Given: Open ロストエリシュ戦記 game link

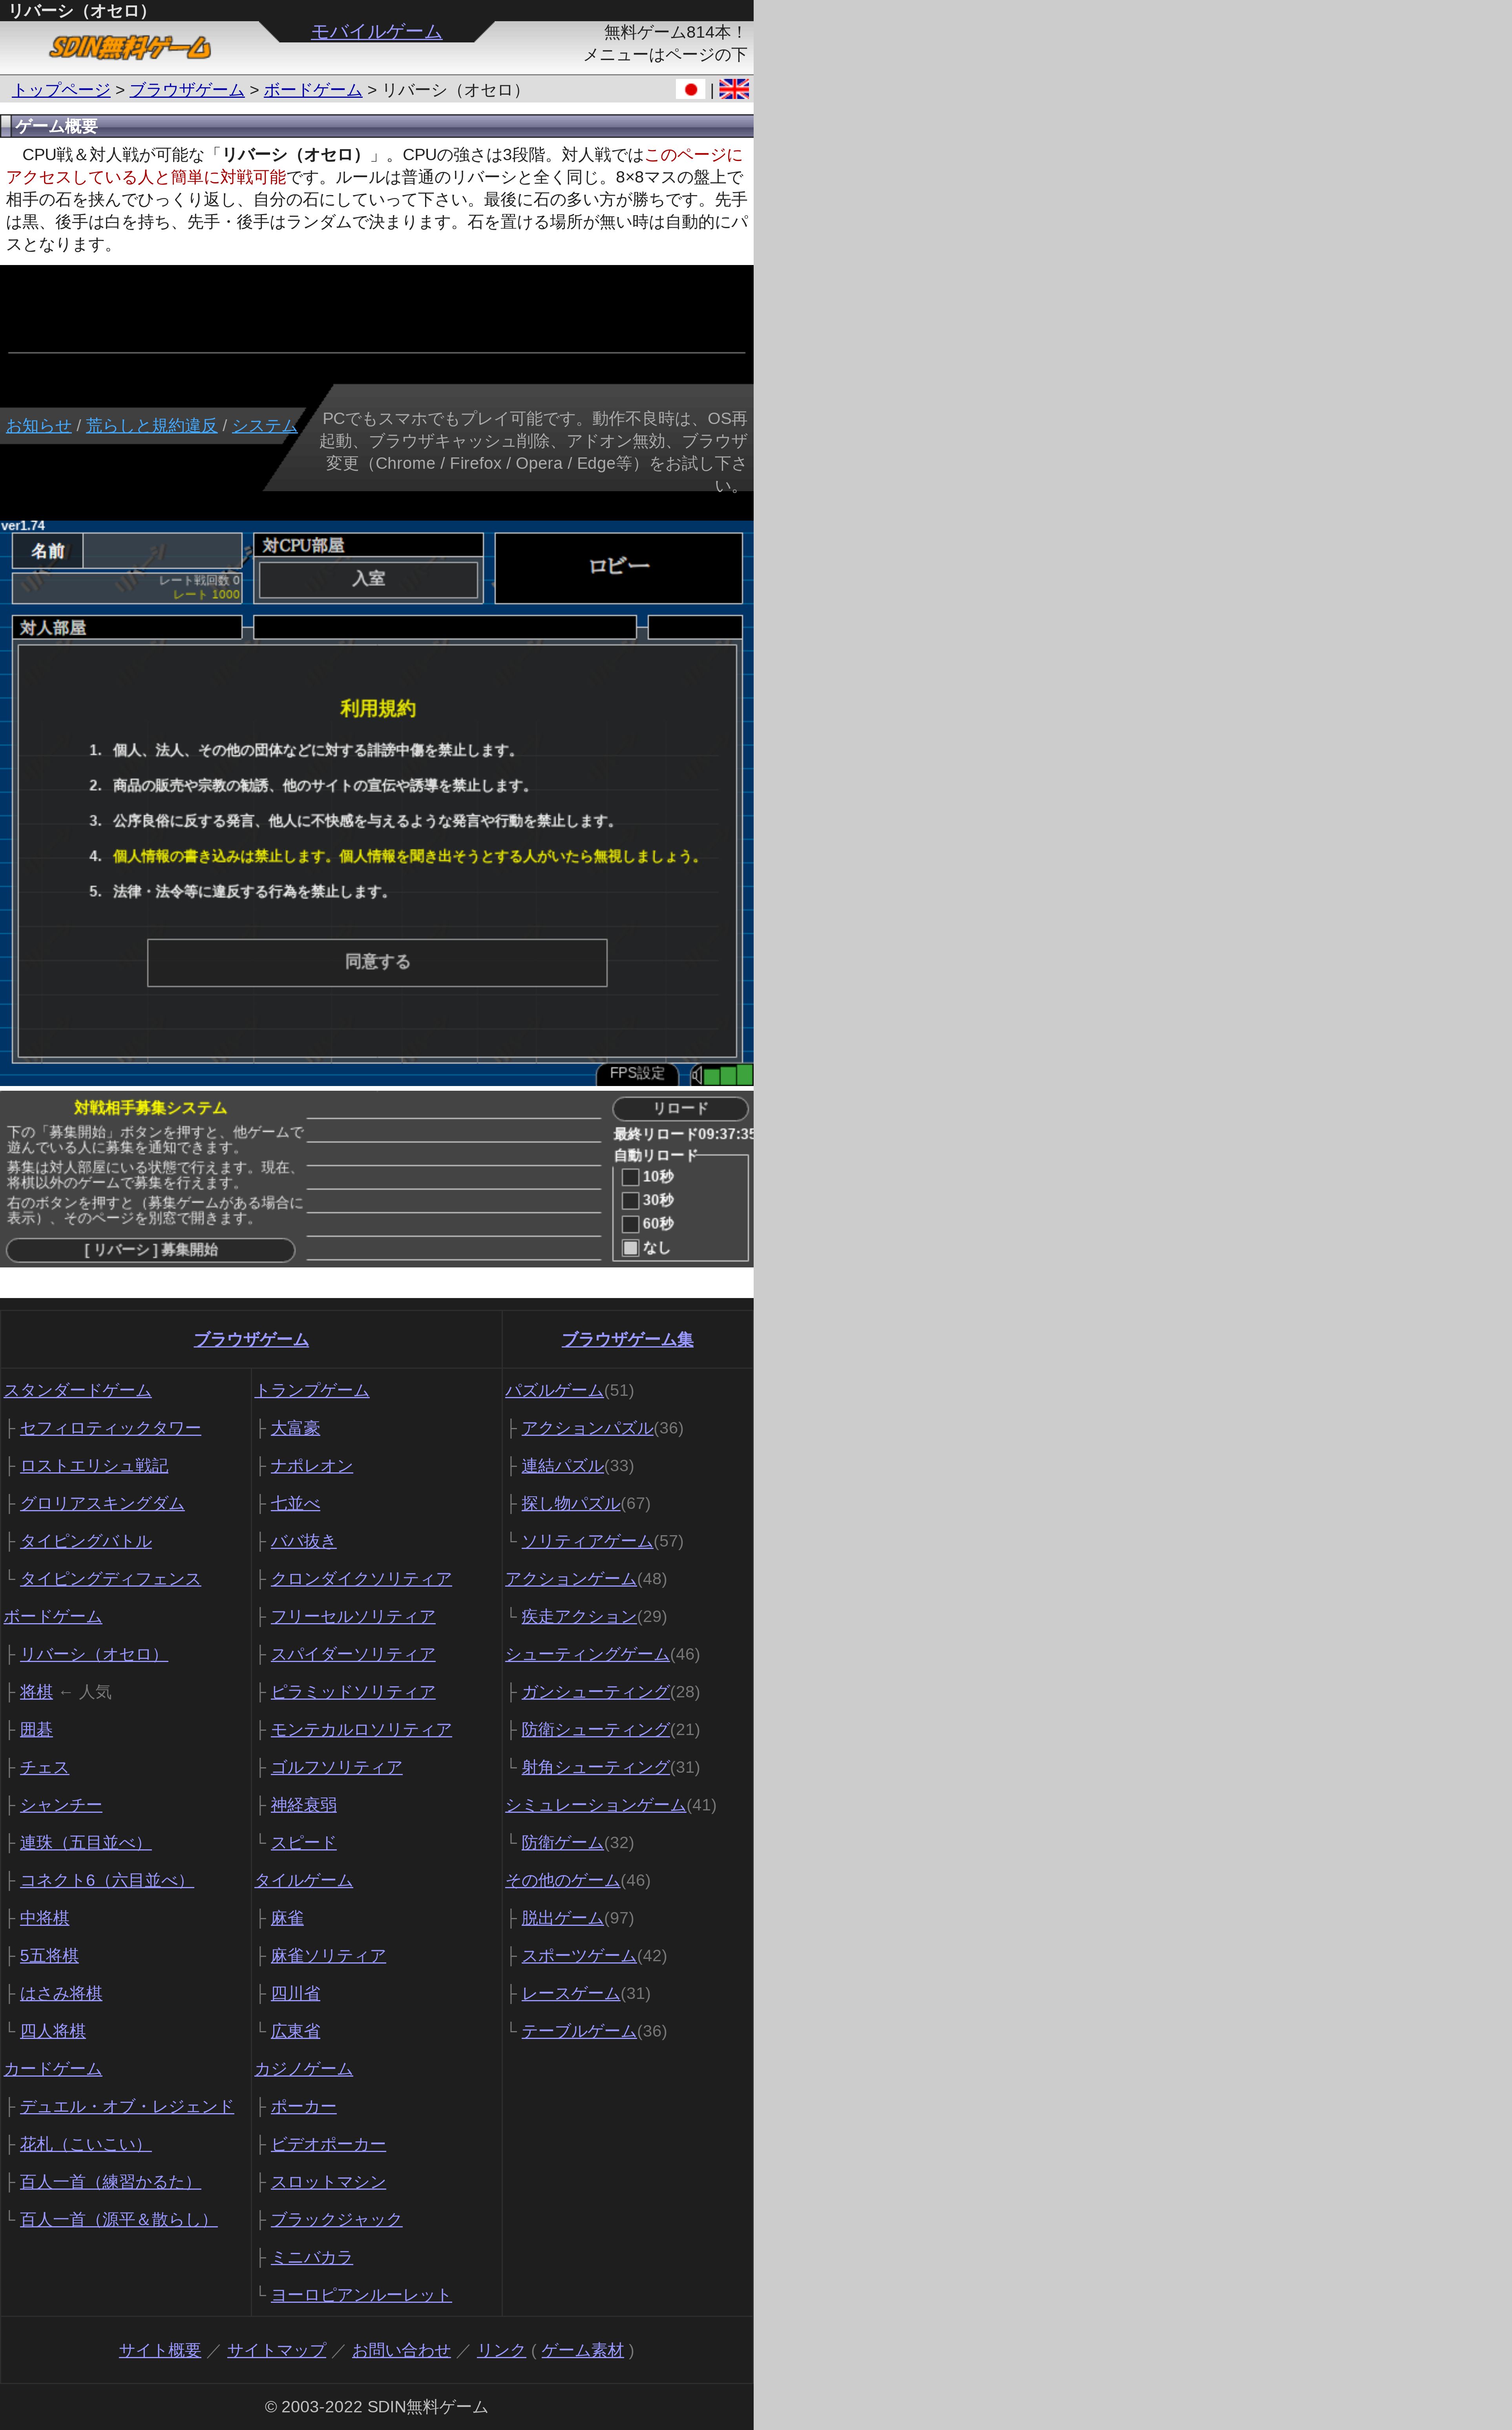Looking at the screenshot, I should coord(94,1466).
